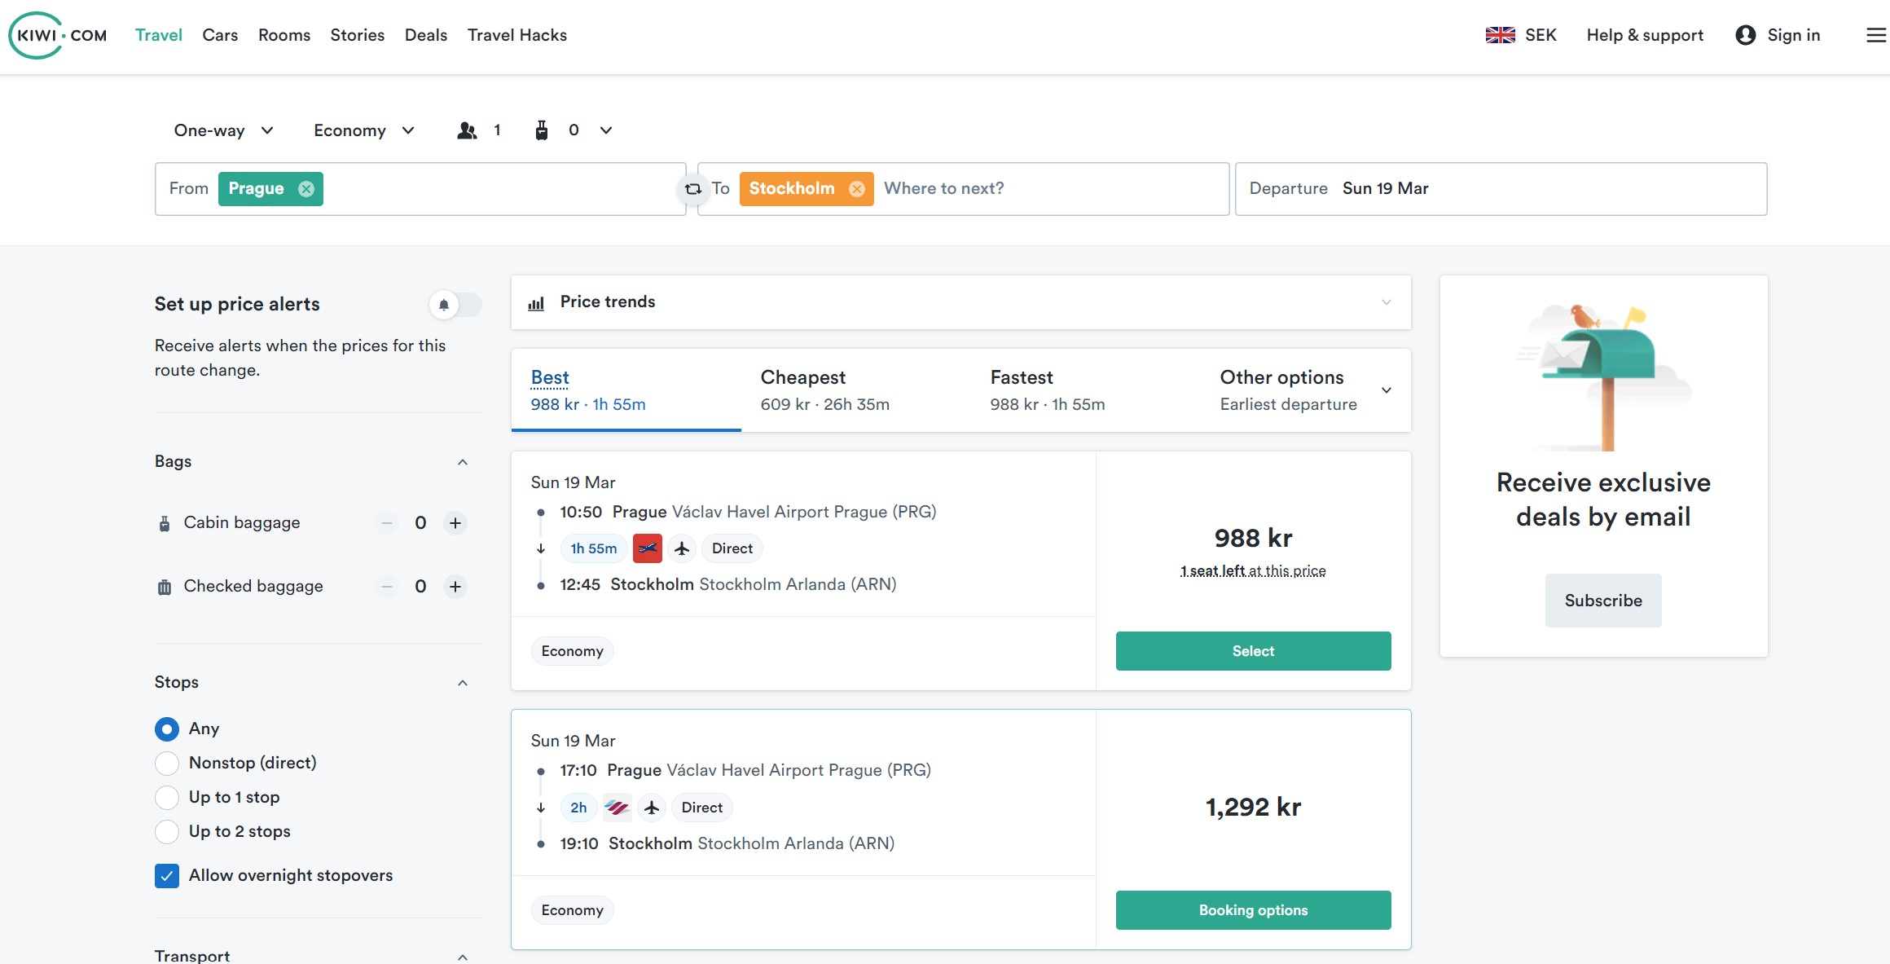Screen dimensions: 1890x964
Task: Open the One-way trip type dropdown
Action: (223, 130)
